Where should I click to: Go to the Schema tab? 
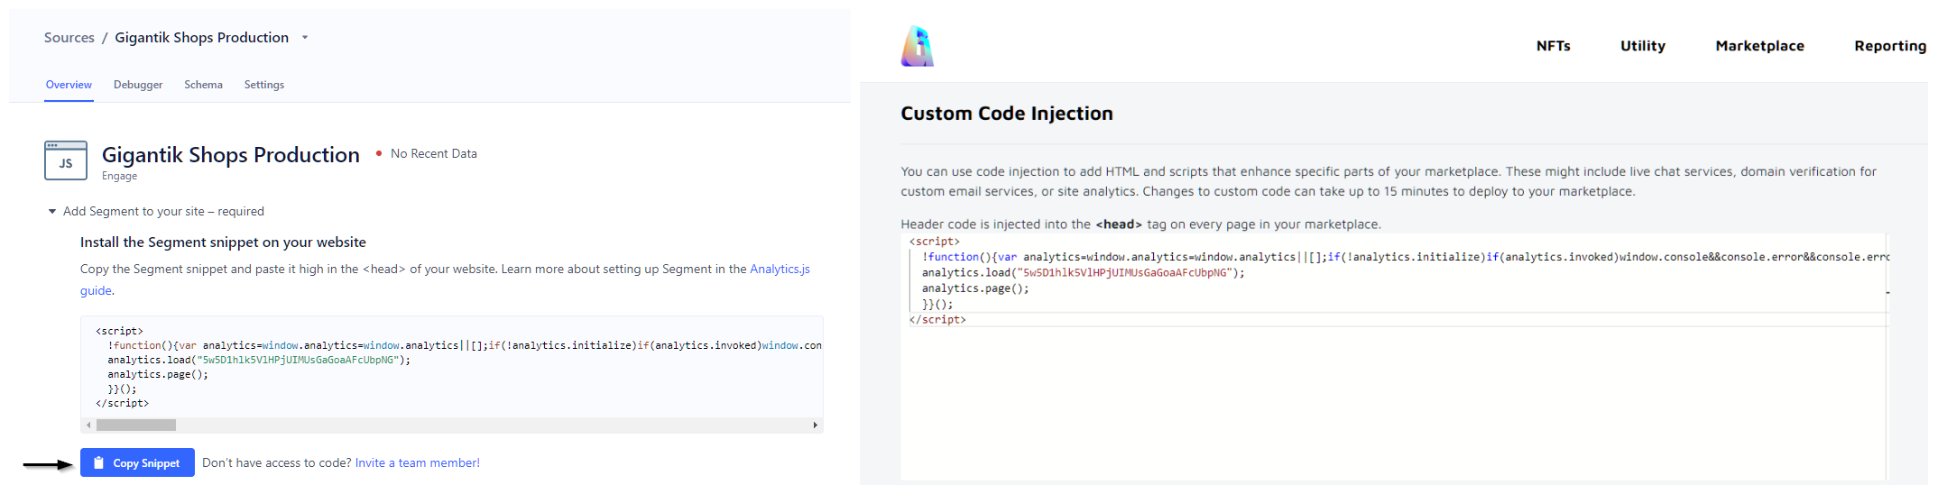pos(203,85)
